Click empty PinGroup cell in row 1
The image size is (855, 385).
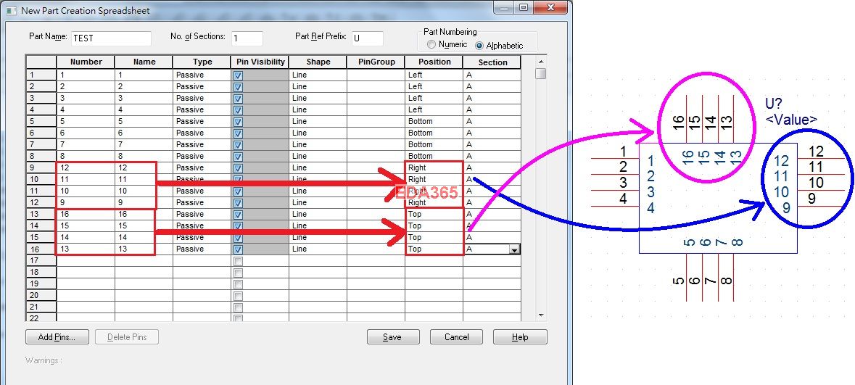[376, 75]
